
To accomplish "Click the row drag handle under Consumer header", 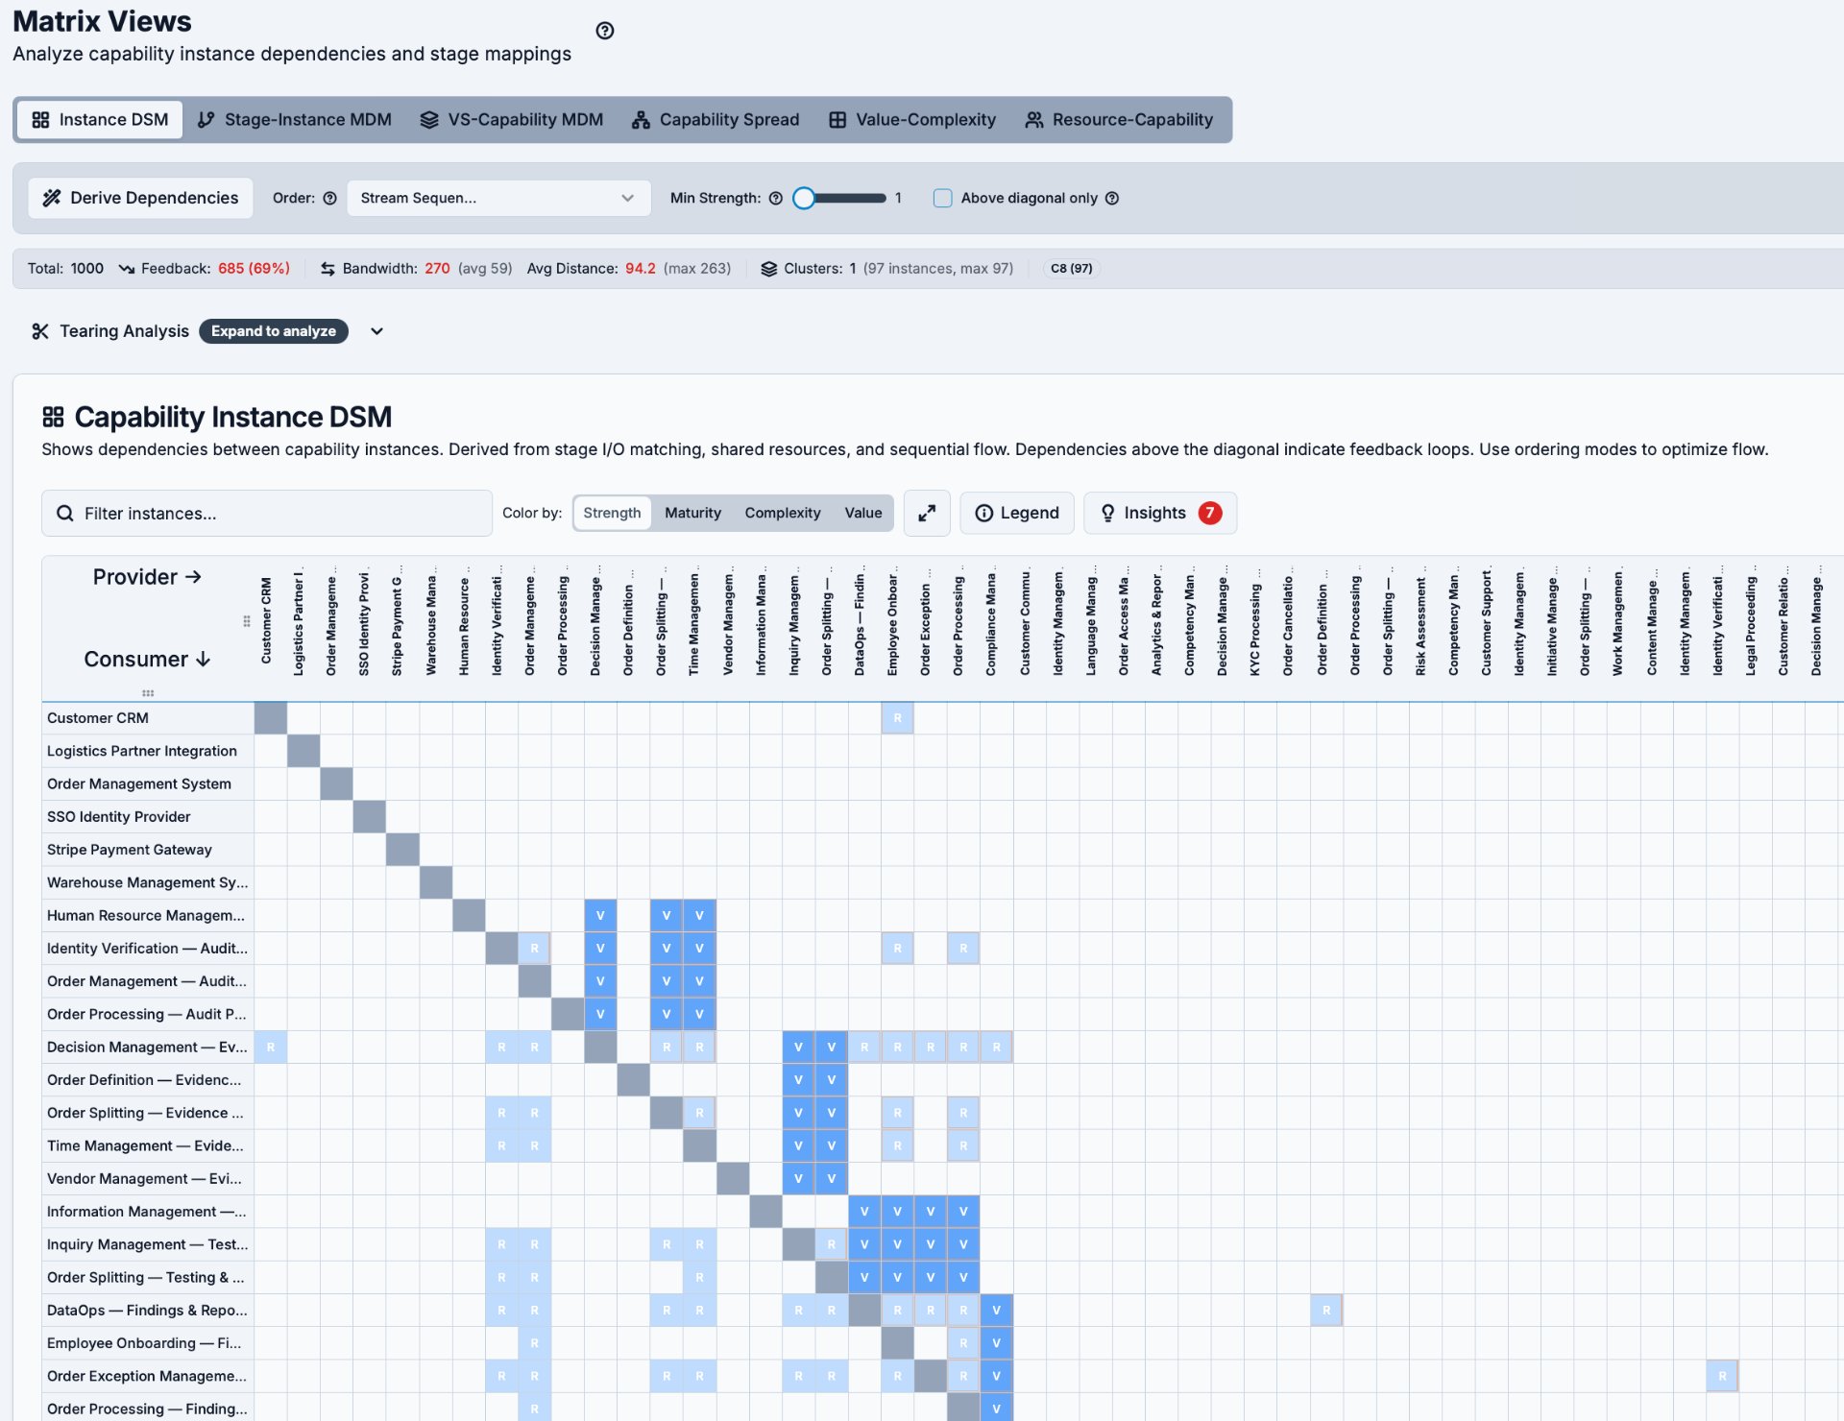I will (x=148, y=692).
